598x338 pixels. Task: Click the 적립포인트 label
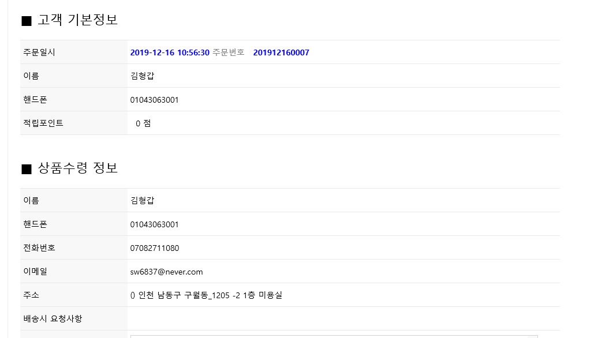click(43, 123)
